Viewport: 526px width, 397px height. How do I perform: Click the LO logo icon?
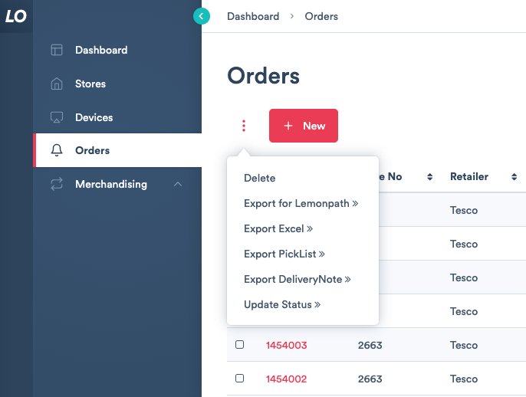(16, 16)
